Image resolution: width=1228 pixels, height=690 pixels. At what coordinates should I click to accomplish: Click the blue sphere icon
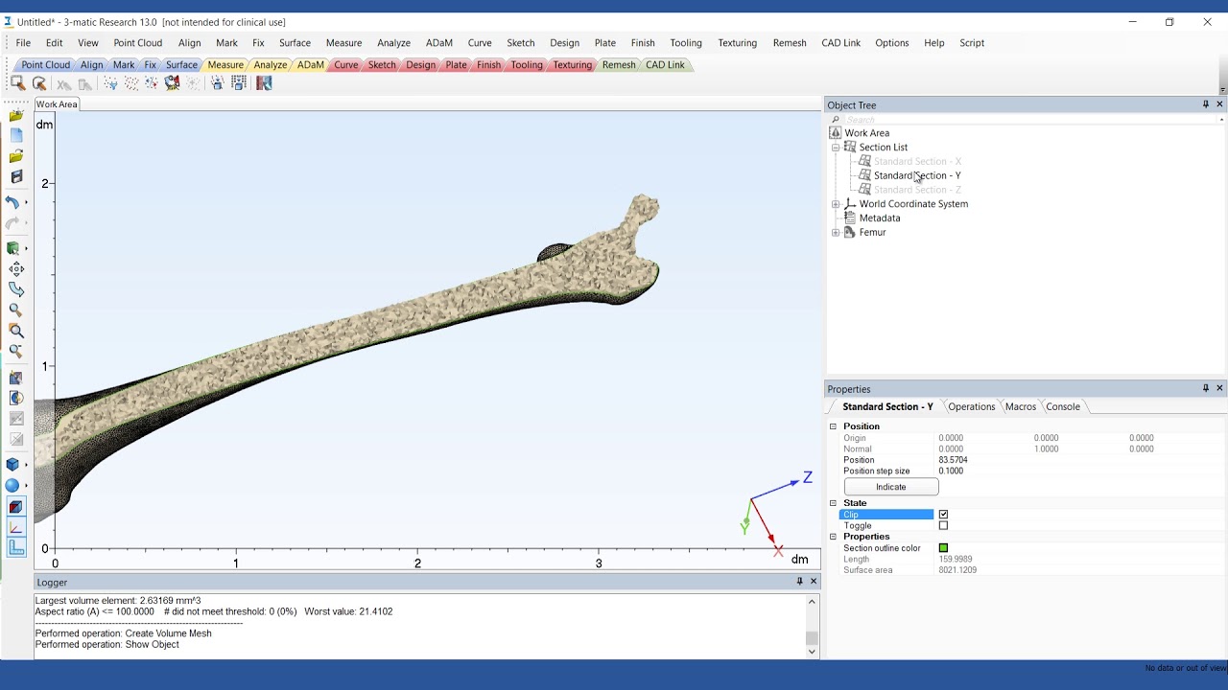tap(12, 486)
